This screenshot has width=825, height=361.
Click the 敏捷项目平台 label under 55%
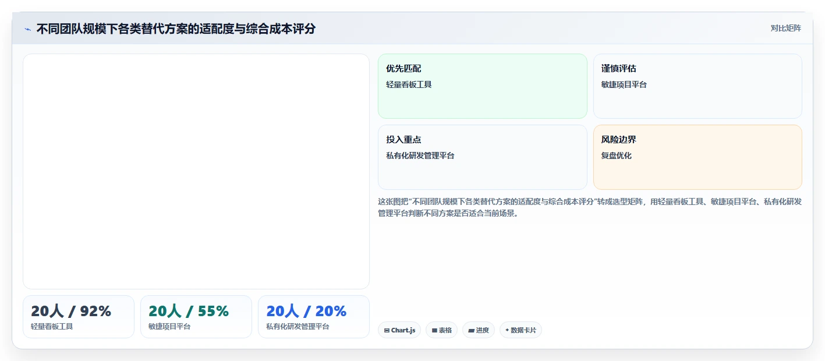tap(169, 327)
